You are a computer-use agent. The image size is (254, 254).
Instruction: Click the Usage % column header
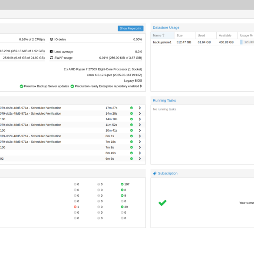pos(246,35)
